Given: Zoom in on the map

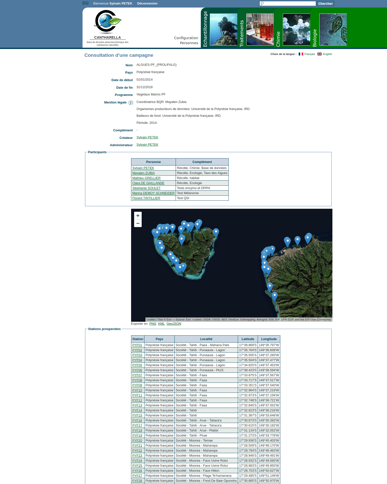Looking at the screenshot, I should point(138,216).
